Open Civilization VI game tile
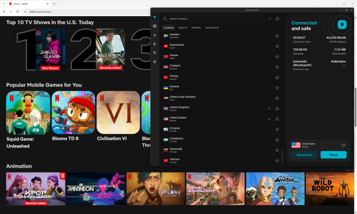The width and height of the screenshot is (357, 214). click(x=118, y=113)
